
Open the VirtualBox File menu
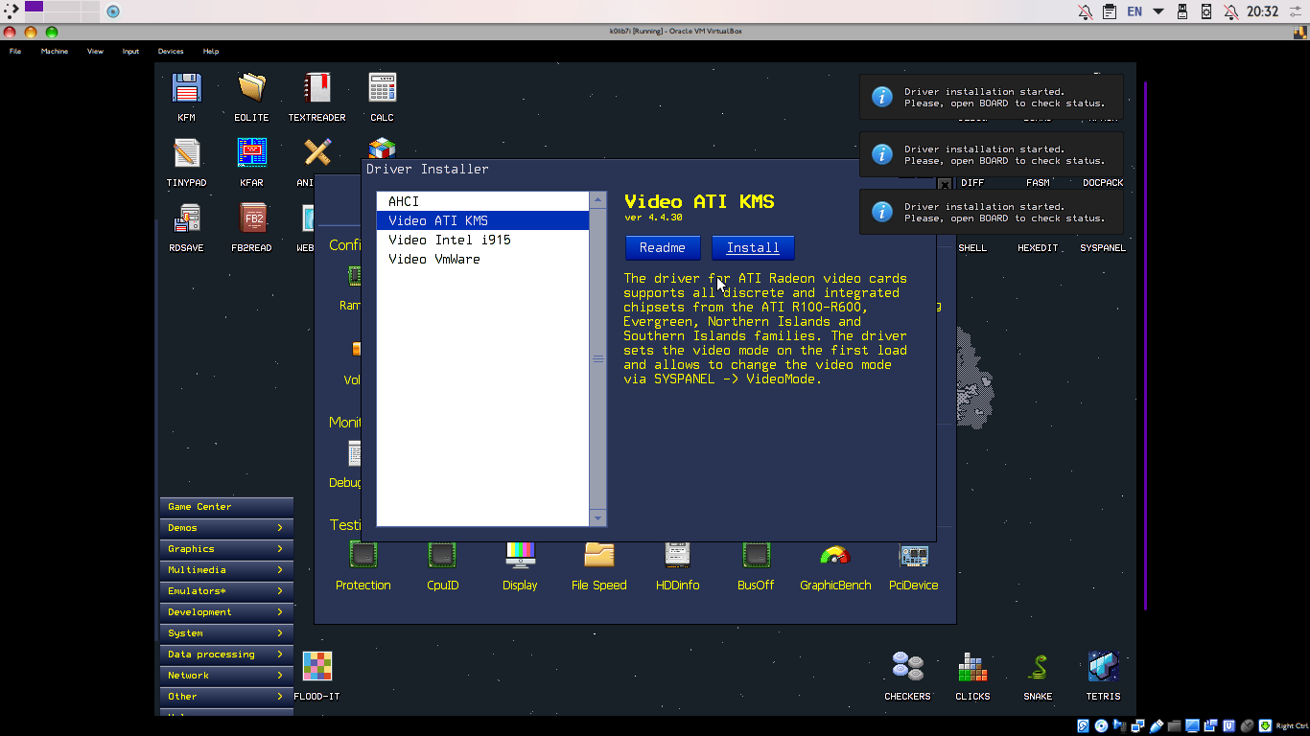coord(15,51)
